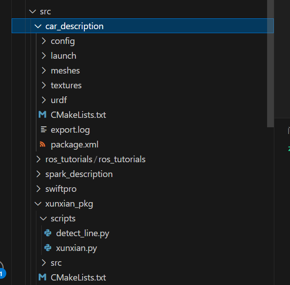Click the blue notification badge icon
This screenshot has width=290, height=285.
pos(2,273)
